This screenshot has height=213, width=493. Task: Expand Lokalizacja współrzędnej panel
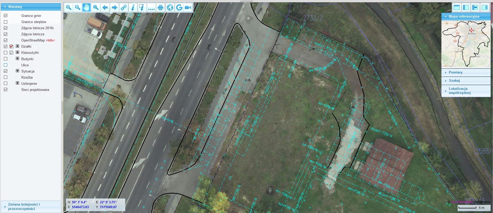pos(466,91)
